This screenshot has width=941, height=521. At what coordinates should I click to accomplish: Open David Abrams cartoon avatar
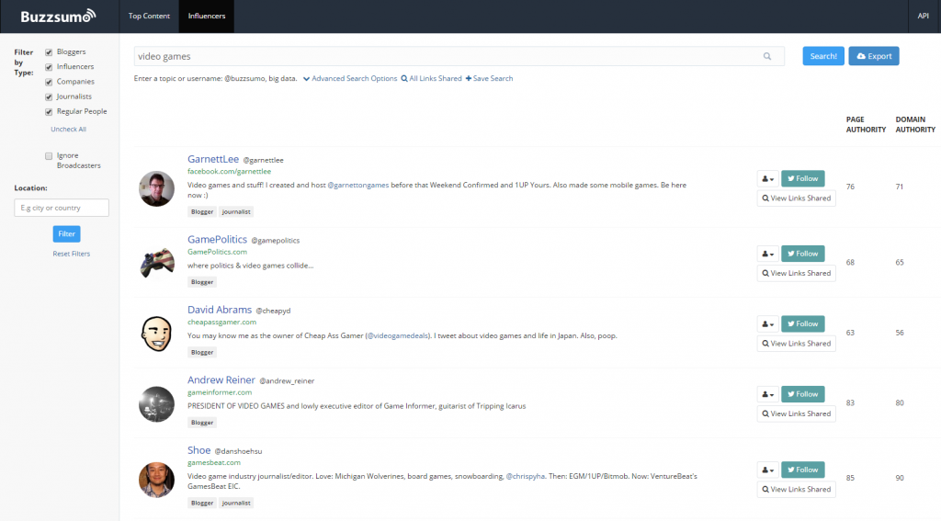pos(156,334)
